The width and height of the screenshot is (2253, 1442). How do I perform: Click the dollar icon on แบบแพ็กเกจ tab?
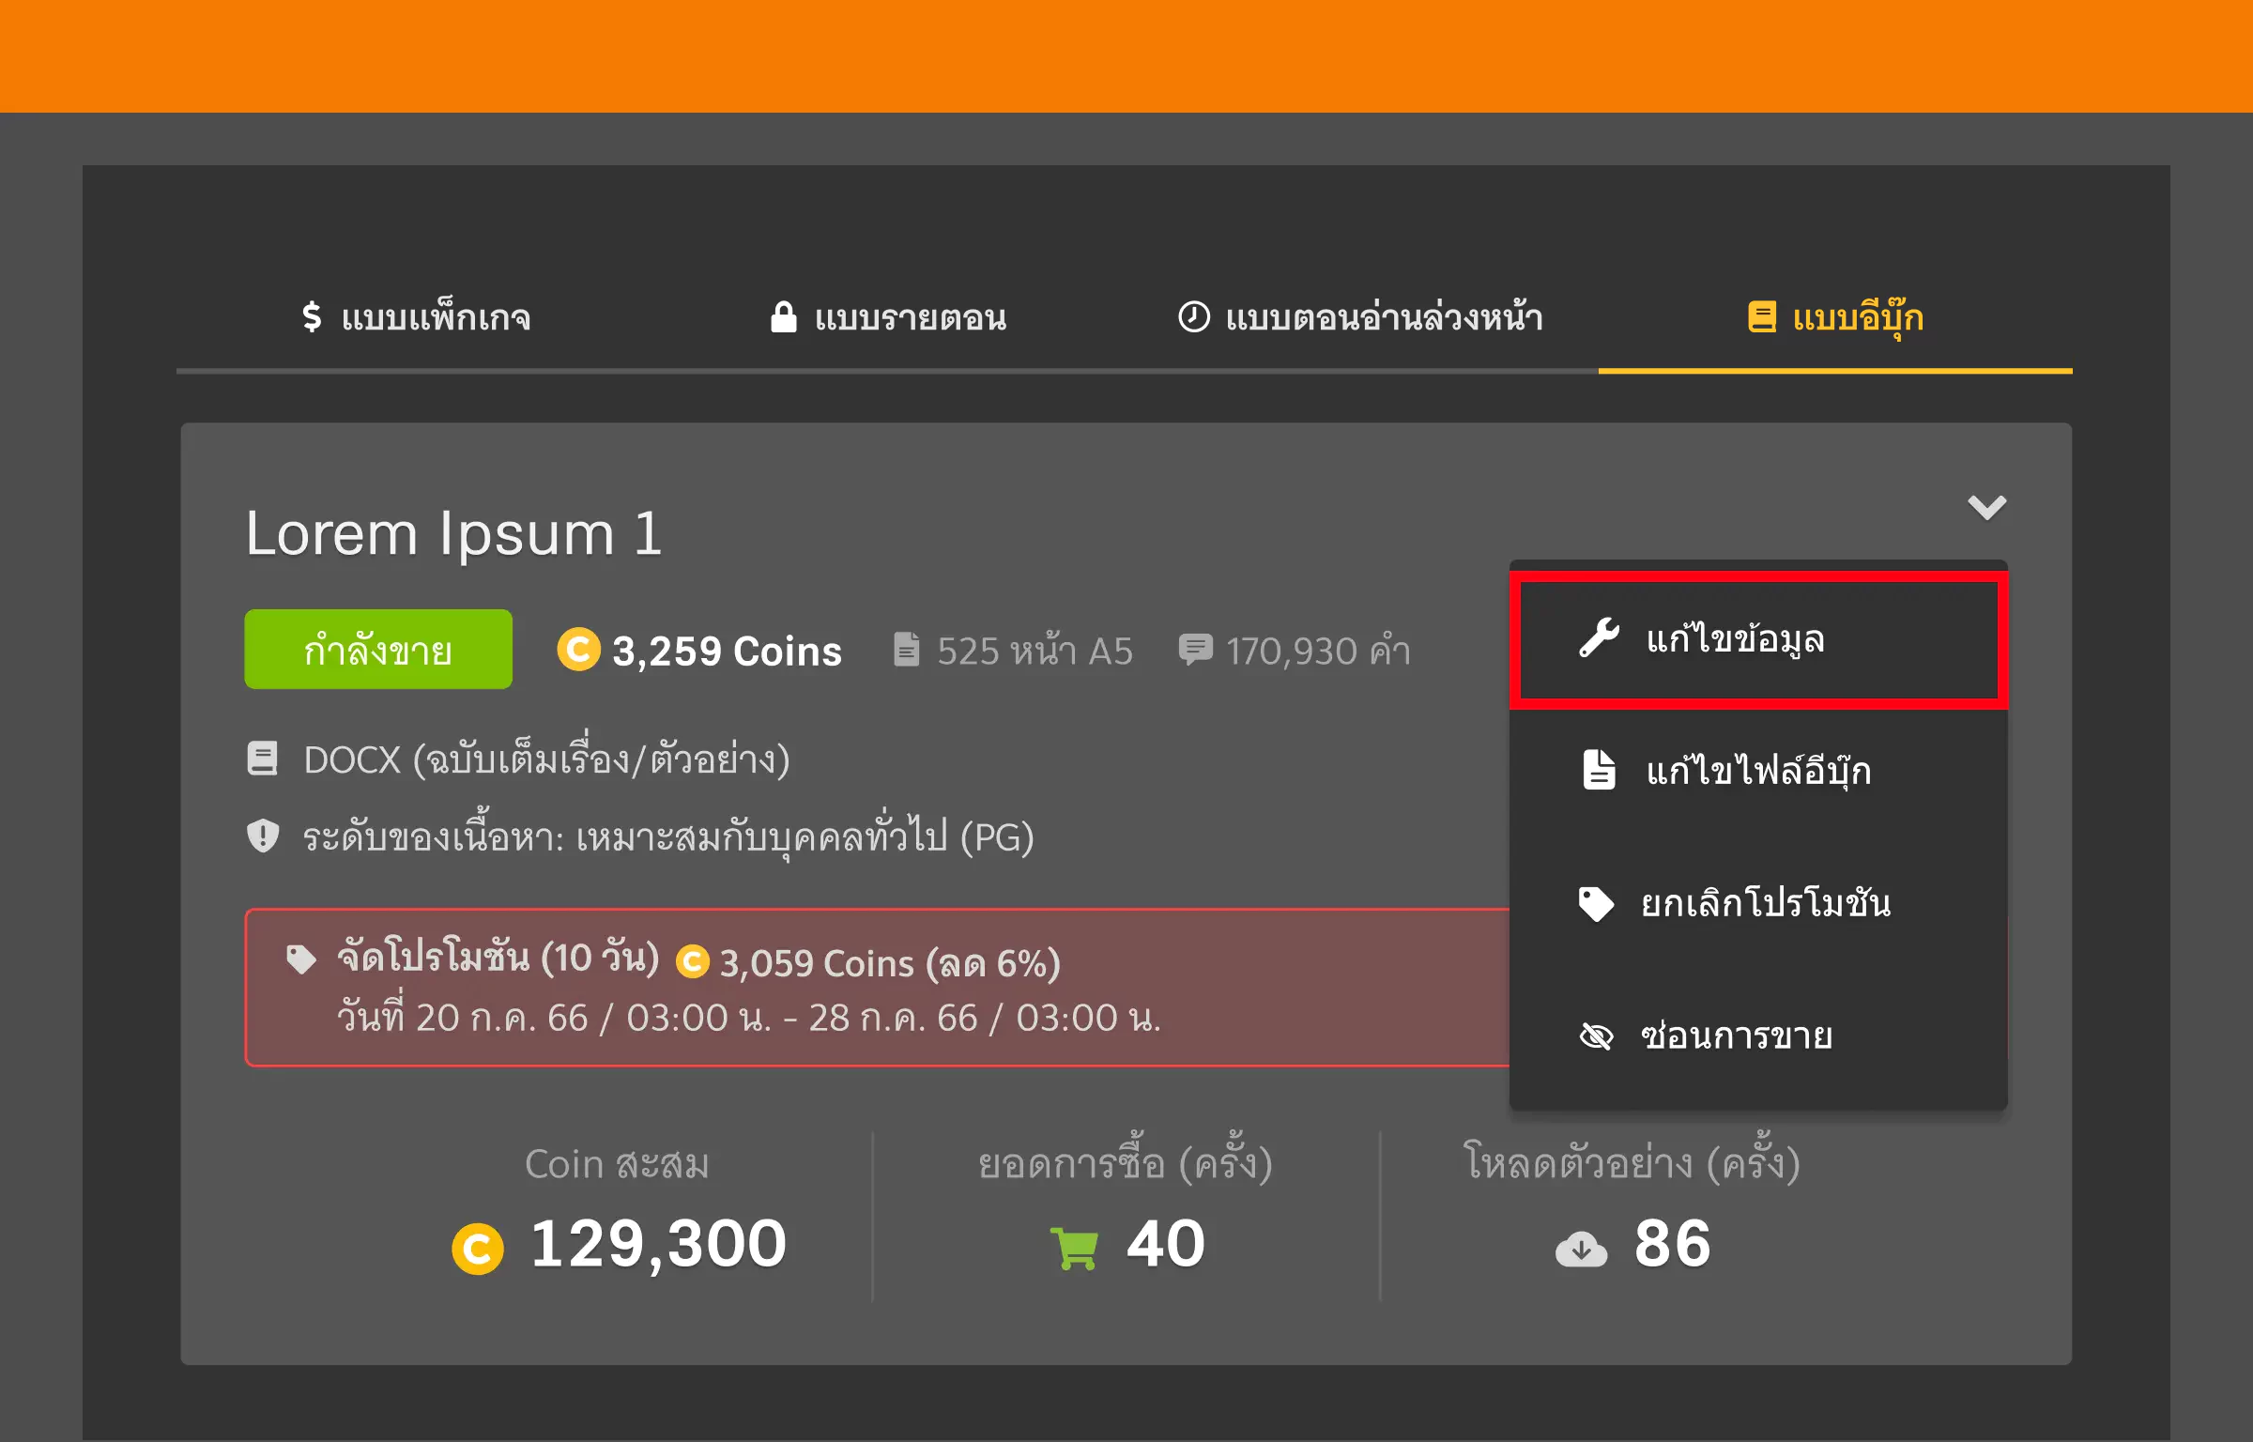(x=312, y=316)
